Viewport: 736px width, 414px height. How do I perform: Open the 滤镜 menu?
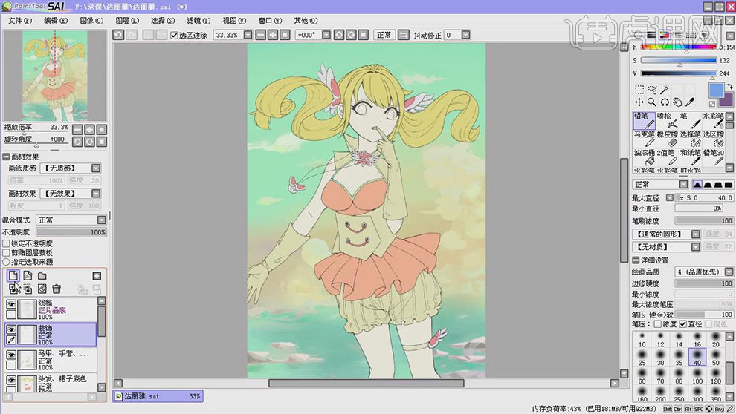click(x=198, y=21)
